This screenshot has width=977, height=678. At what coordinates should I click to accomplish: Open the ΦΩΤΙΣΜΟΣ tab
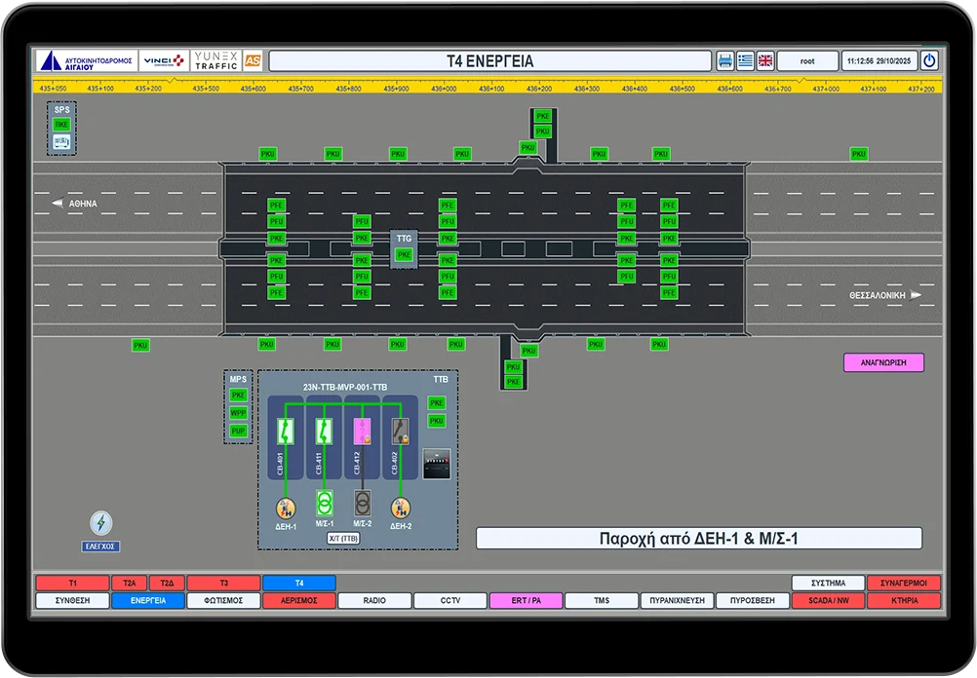(223, 601)
